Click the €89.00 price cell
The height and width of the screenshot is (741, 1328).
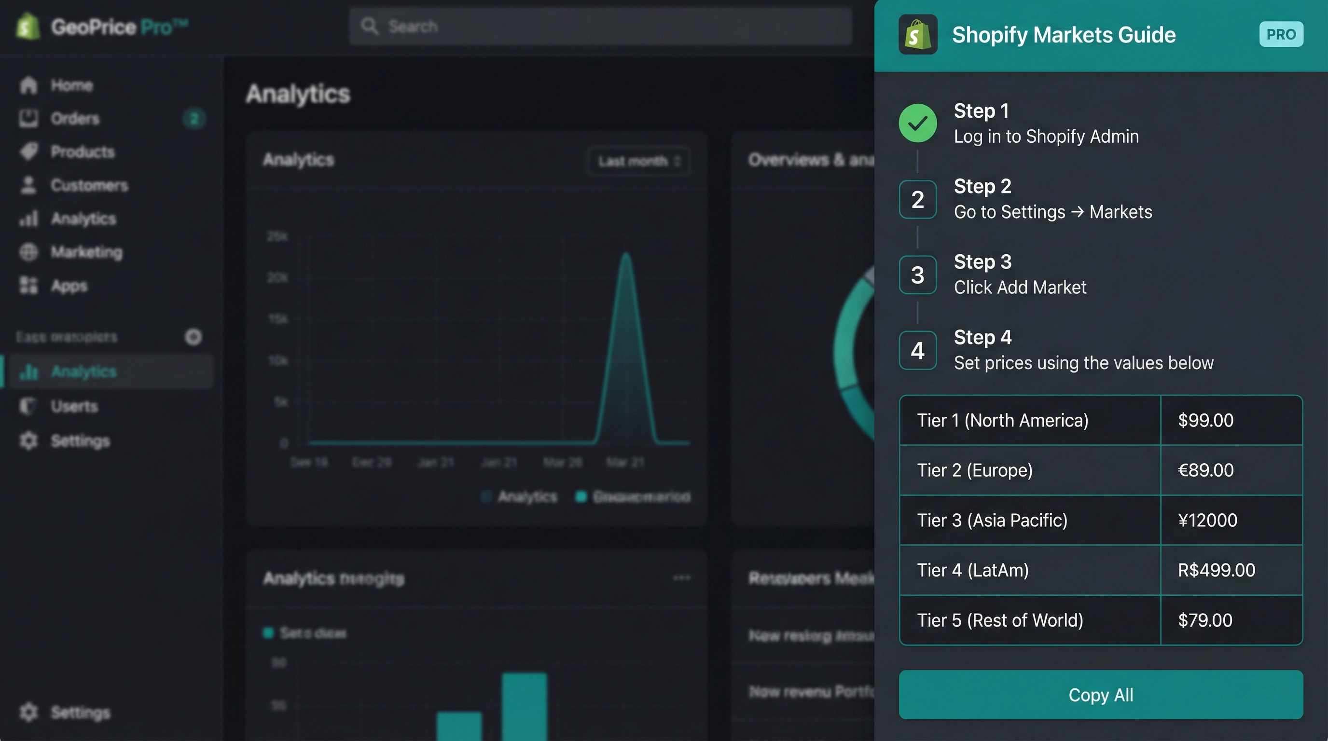pyautogui.click(x=1231, y=470)
